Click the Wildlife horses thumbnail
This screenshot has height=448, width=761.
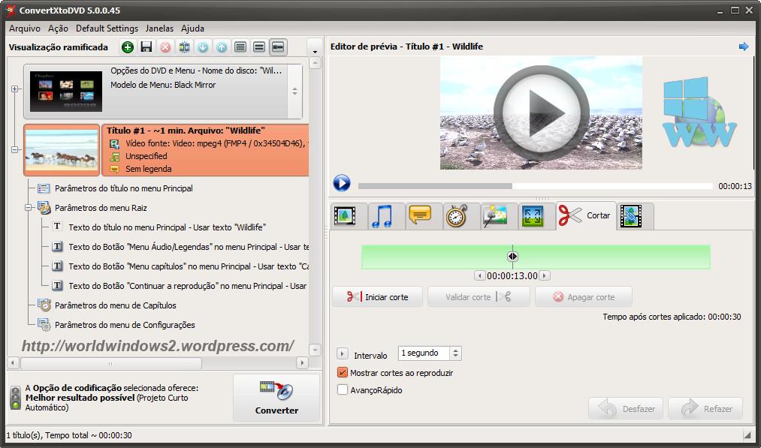[x=62, y=150]
